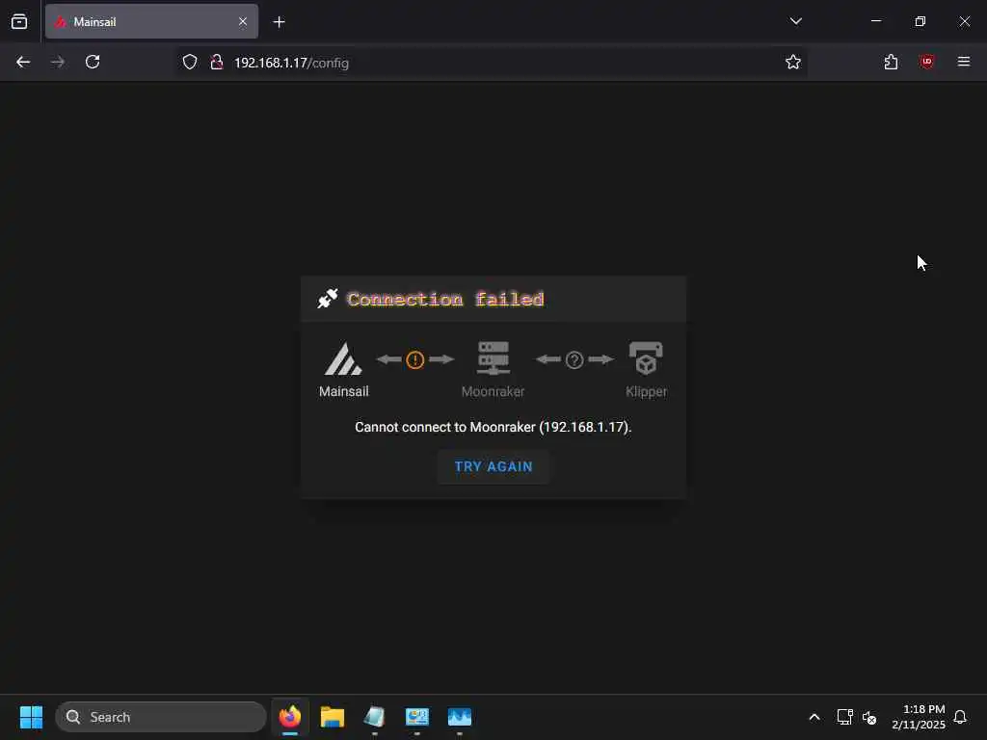Expand the list all tabs dropdown
Screen dimensions: 987x740
tap(795, 21)
